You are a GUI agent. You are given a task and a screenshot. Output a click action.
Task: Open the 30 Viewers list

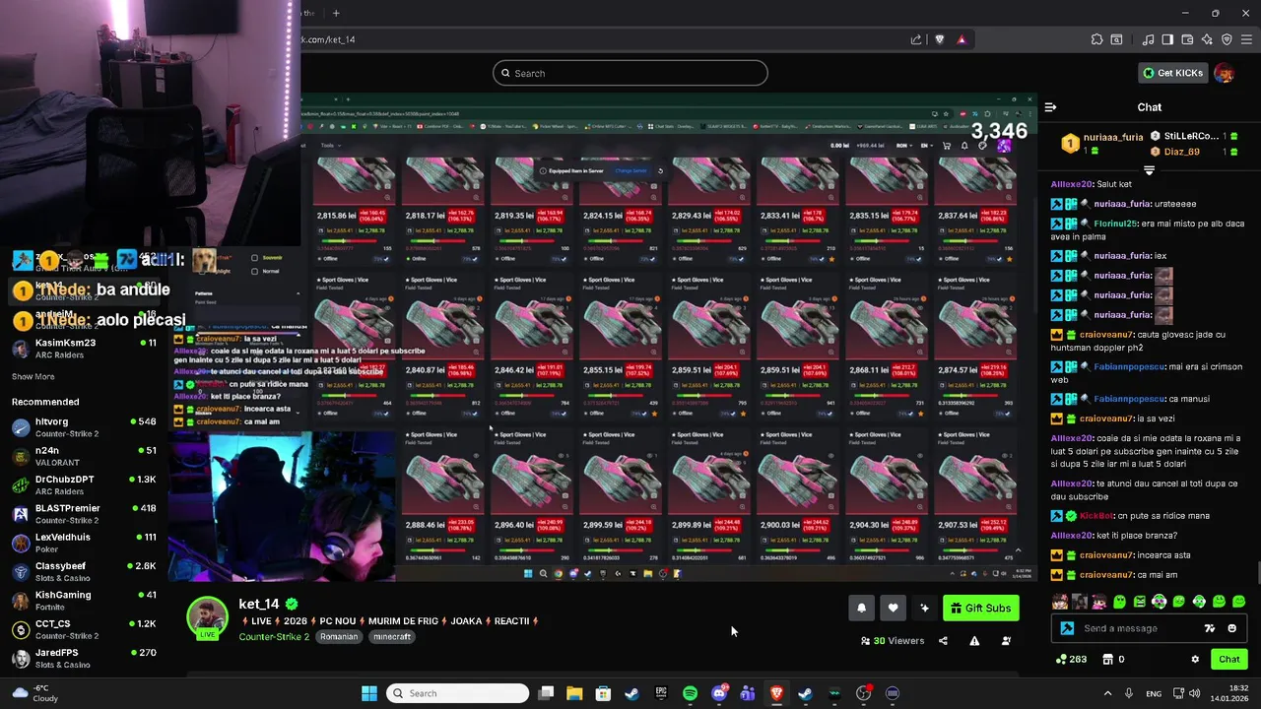click(x=893, y=641)
